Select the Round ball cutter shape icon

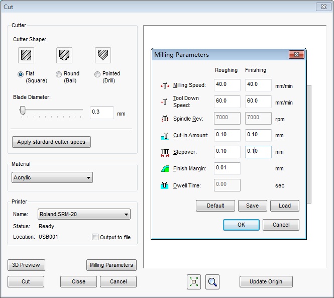pos(64,55)
